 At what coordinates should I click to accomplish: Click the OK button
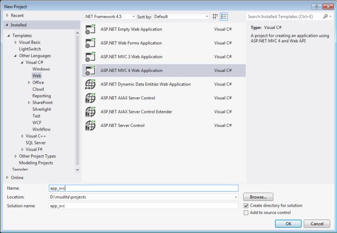coord(288,224)
